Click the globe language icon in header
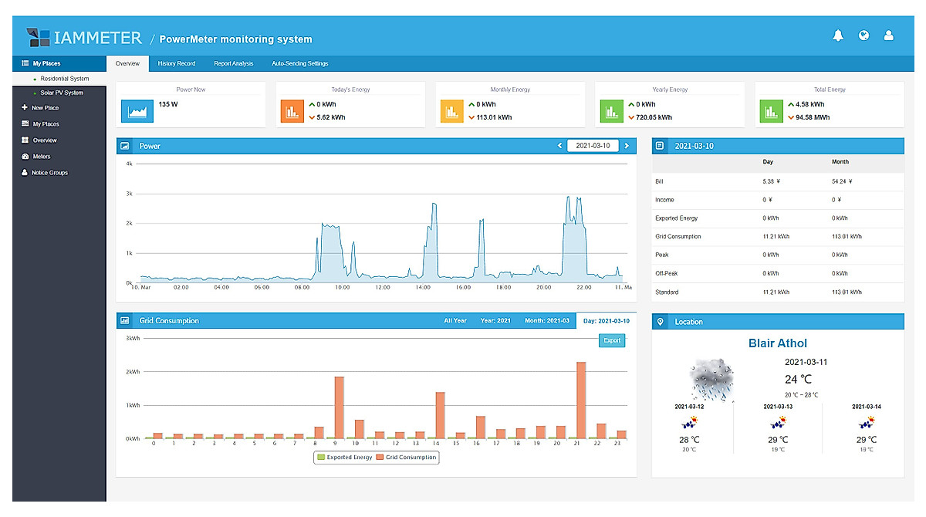926x517 pixels. (x=863, y=35)
